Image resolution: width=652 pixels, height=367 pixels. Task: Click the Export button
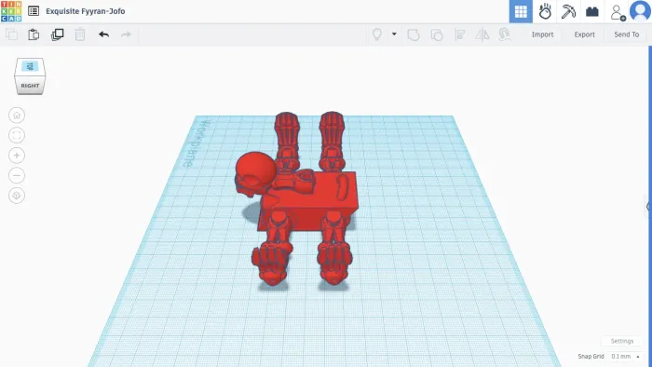584,34
